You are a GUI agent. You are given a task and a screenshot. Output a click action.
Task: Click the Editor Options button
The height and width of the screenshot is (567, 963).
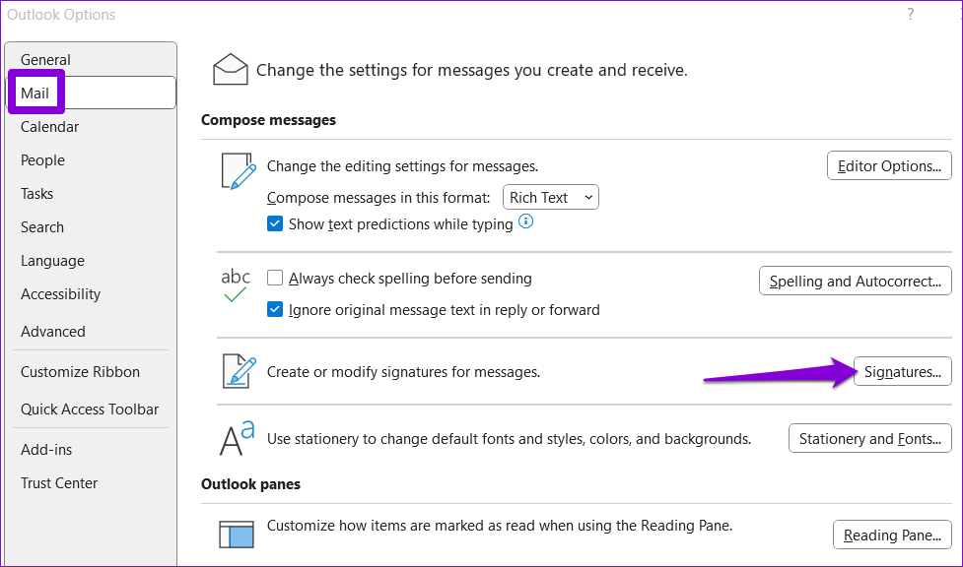(889, 166)
